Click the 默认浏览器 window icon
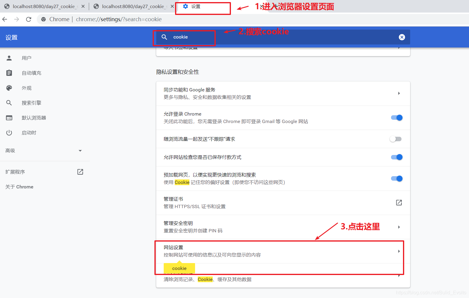This screenshot has width=469, height=298. [x=9, y=118]
